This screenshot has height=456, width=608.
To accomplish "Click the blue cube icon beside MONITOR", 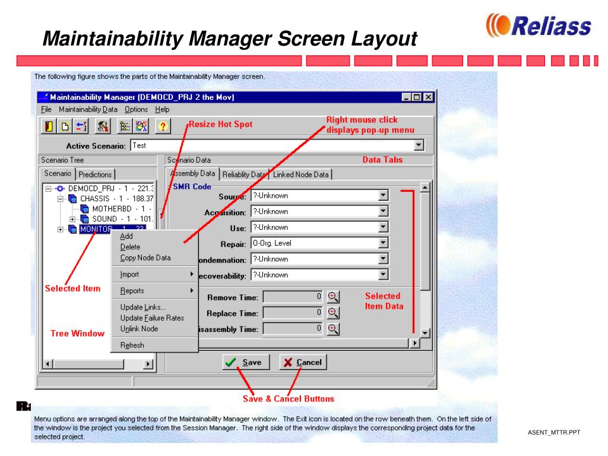I will pos(72,229).
